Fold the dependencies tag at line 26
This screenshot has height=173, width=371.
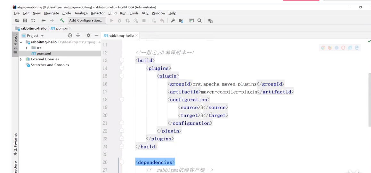122,162
